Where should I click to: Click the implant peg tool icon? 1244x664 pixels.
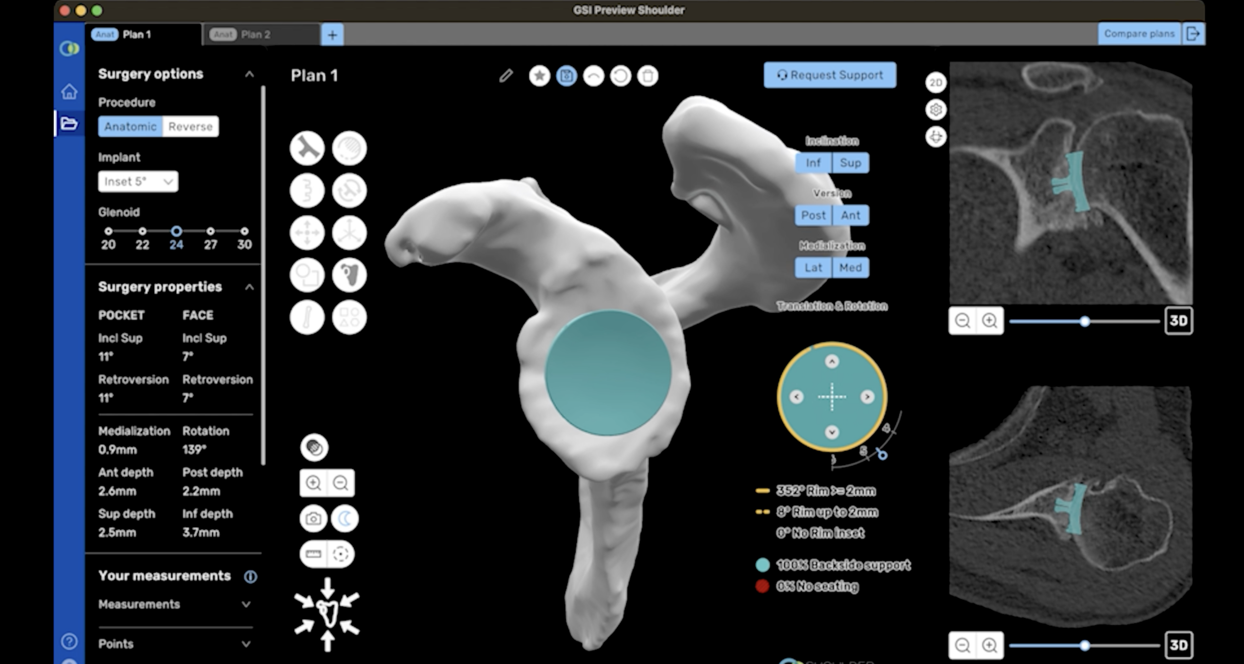coord(307,148)
